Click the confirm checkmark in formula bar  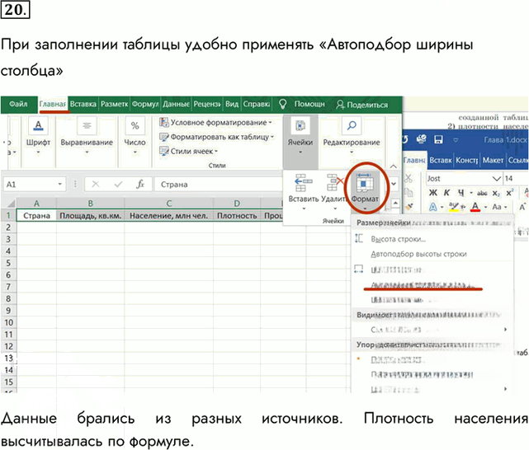tap(118, 185)
